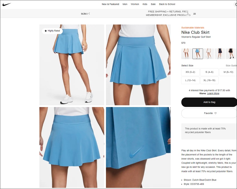The height and width of the screenshot is (189, 237).
Task: Open the Sale menu
Action: (x=153, y=4)
